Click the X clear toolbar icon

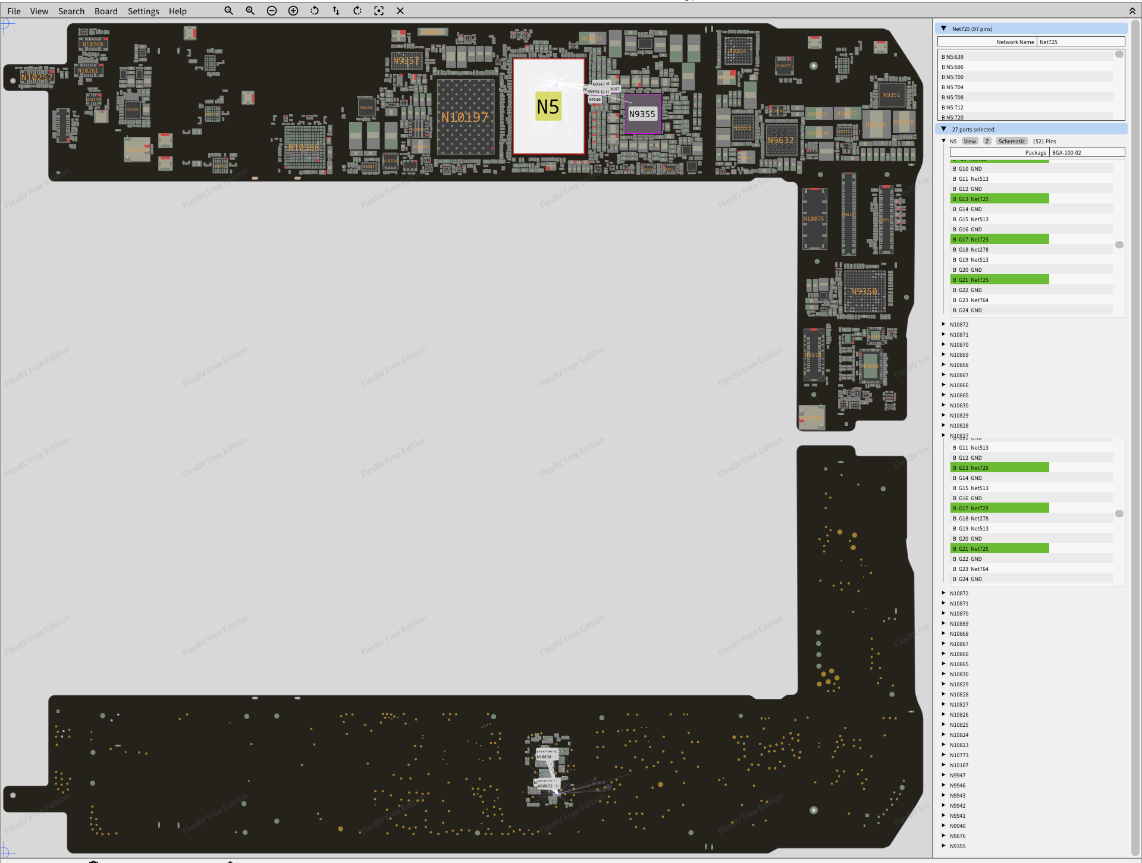pyautogui.click(x=400, y=11)
